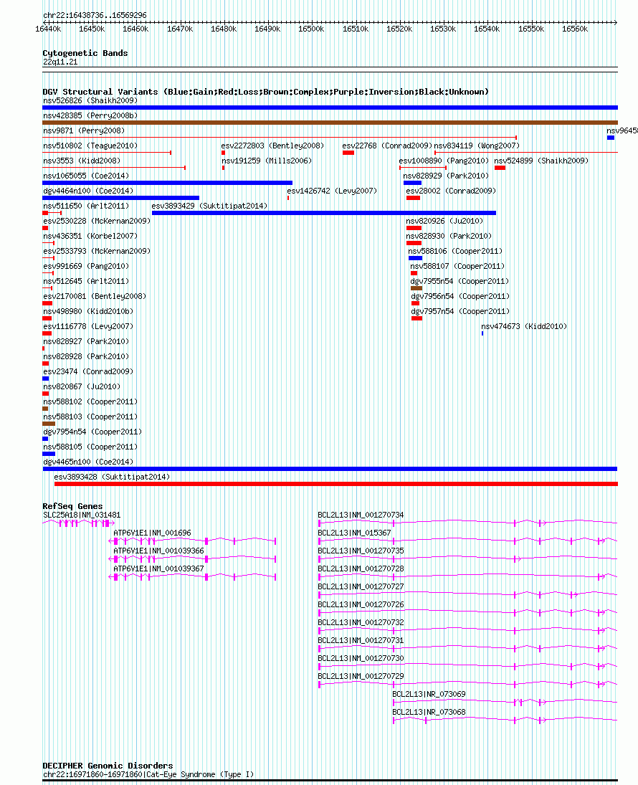Open dgv7955n54 (Cooper2011) variant
638x785 pixels.
460,281
